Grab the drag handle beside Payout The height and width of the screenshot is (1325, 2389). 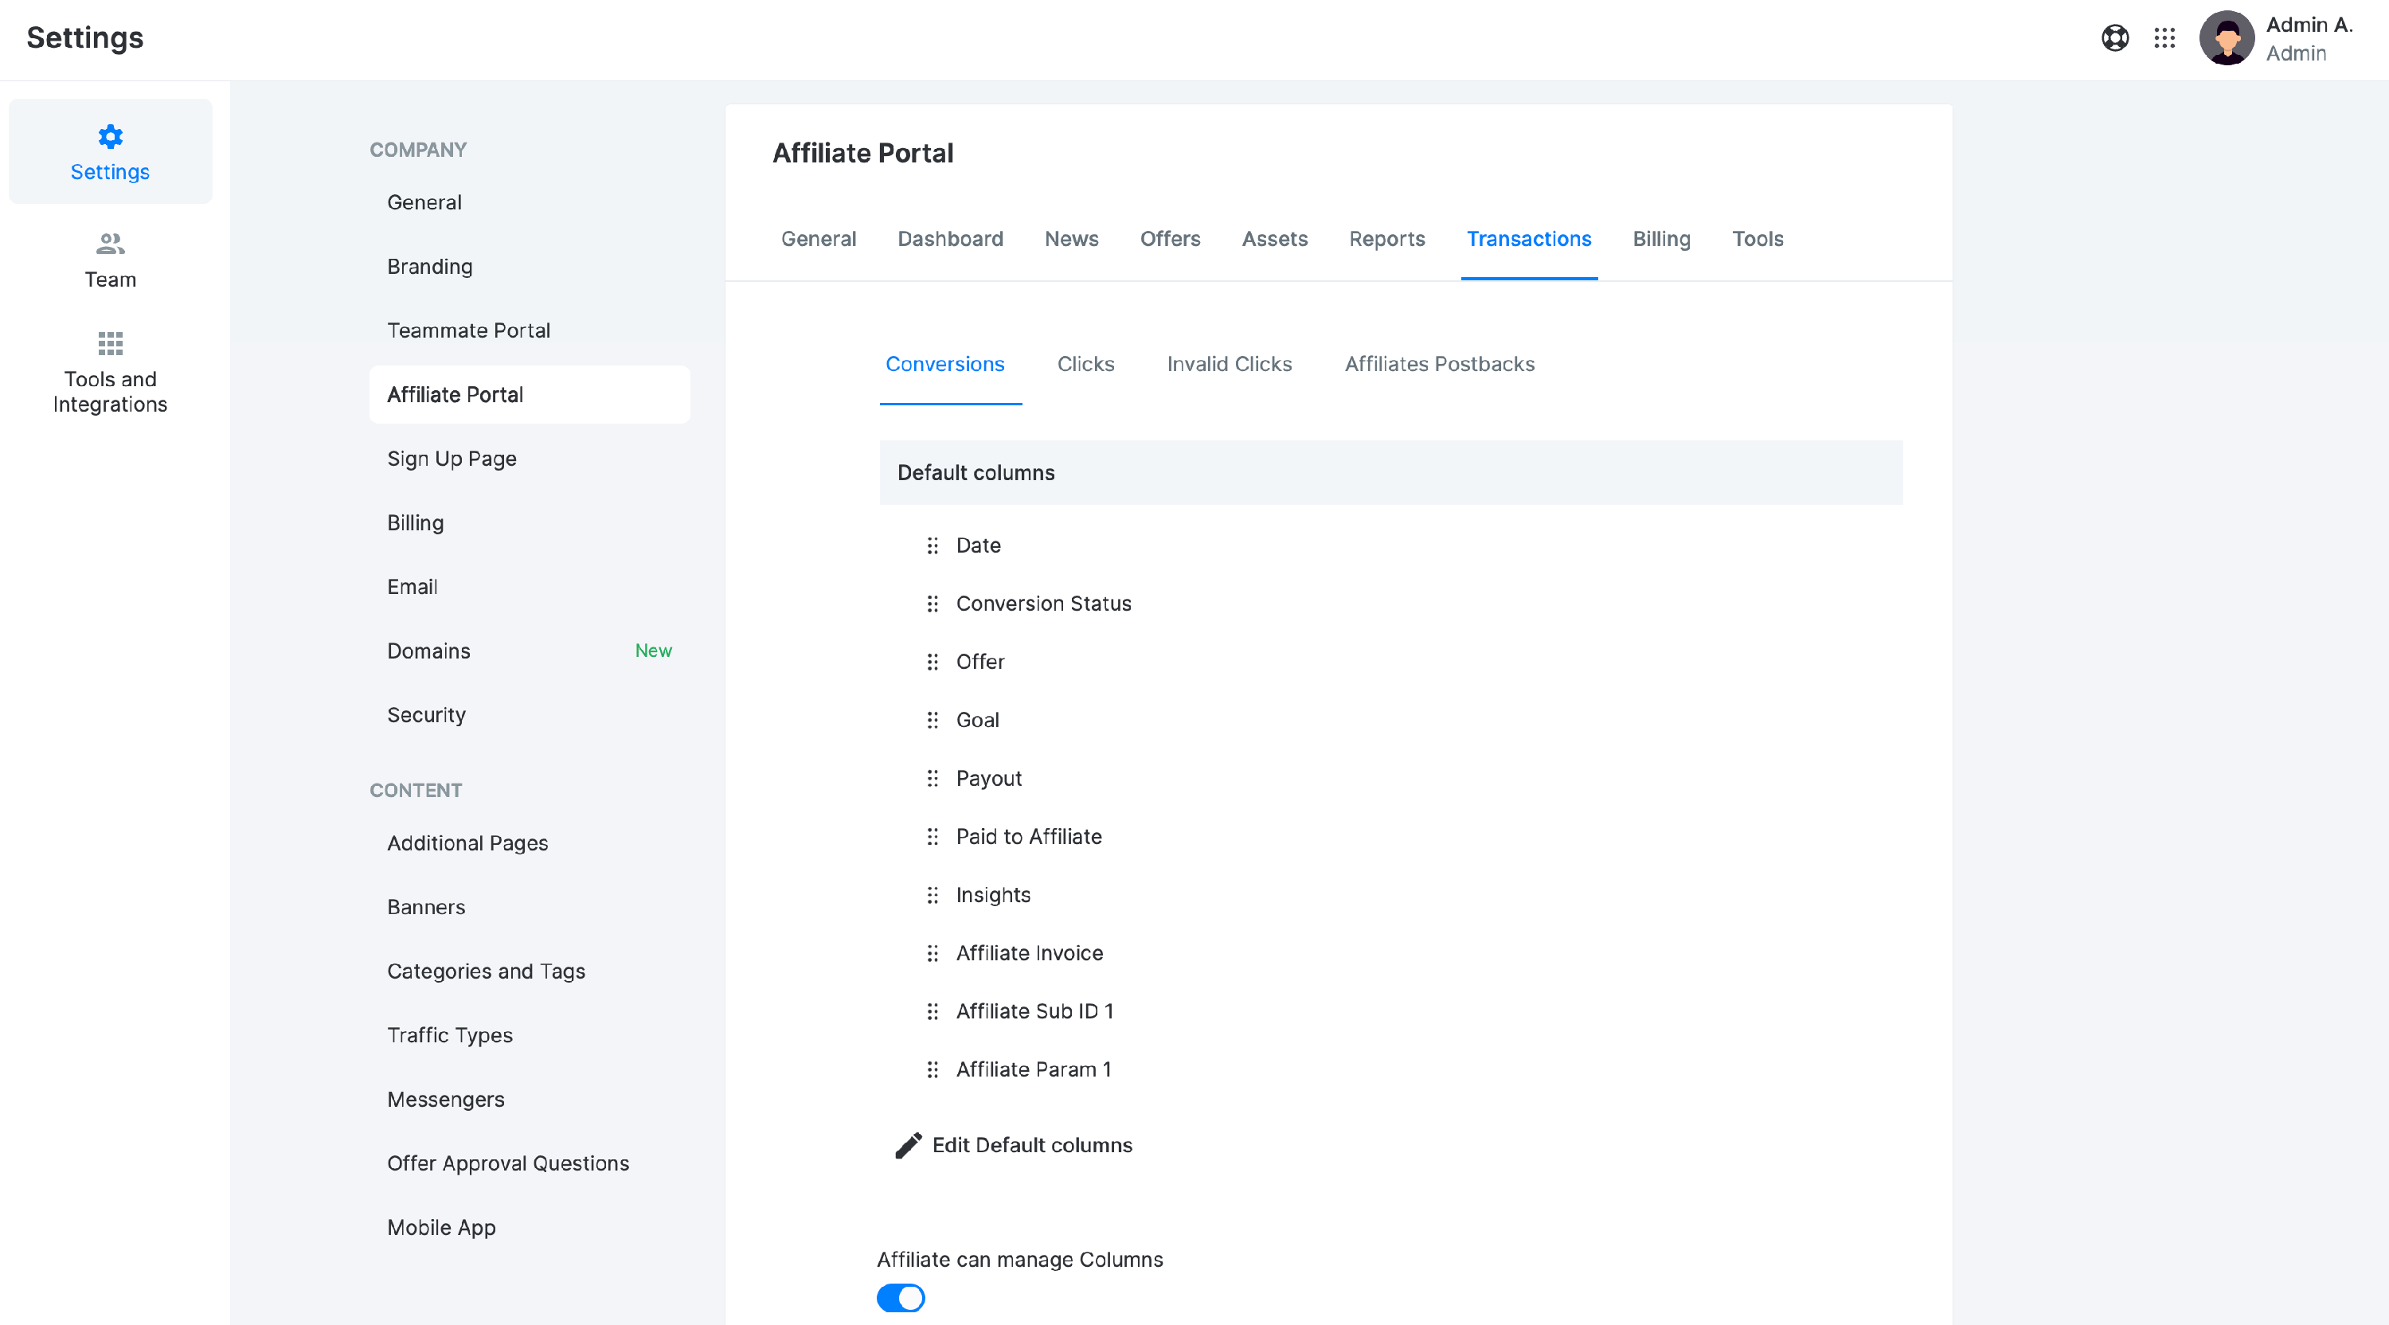pyautogui.click(x=932, y=779)
